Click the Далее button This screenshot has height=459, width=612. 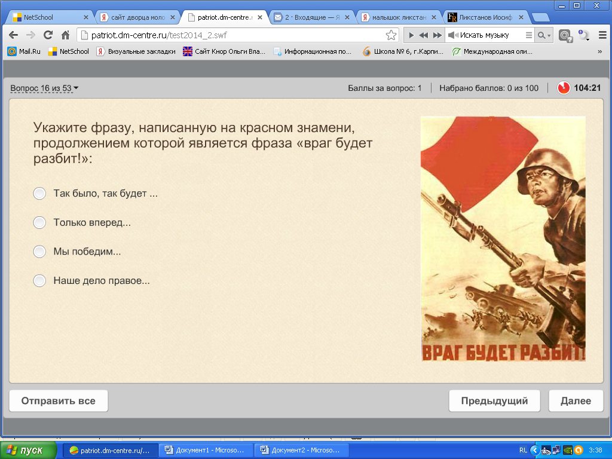(x=576, y=401)
